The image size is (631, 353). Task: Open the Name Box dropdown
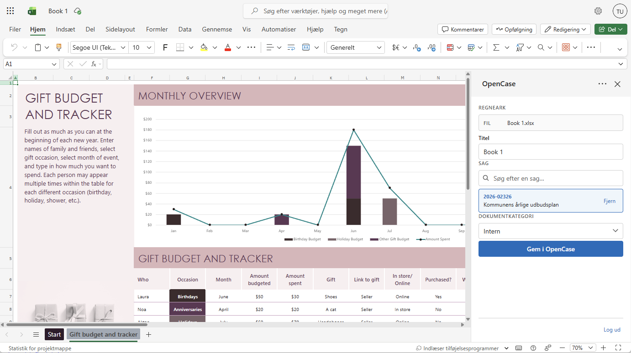(x=55, y=64)
